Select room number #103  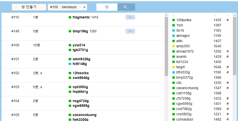tap(15, 87)
